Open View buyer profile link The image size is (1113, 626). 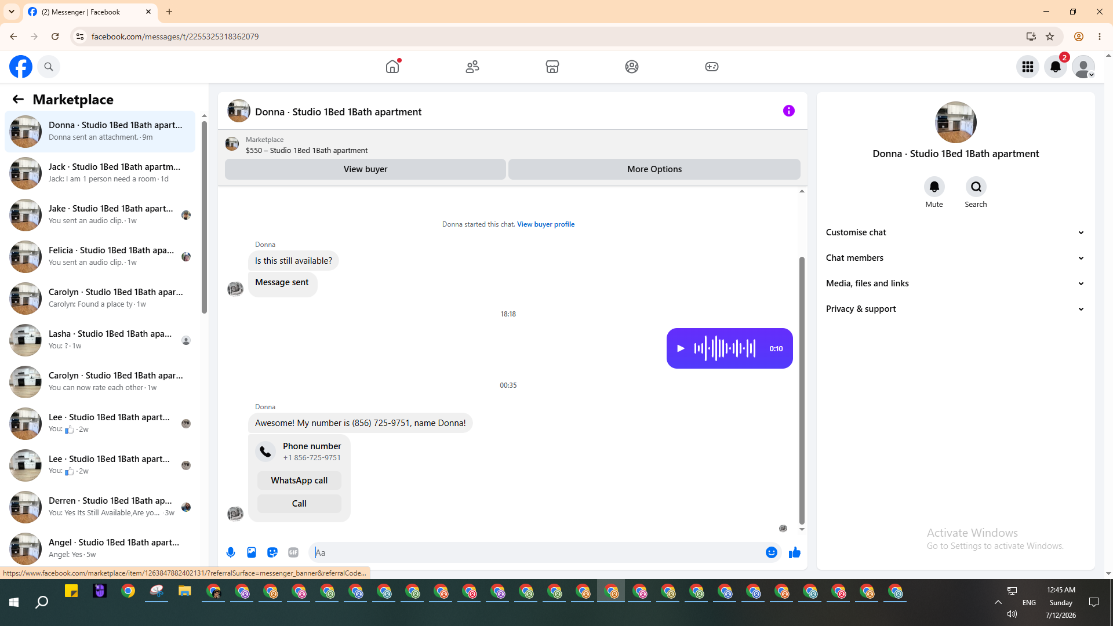coord(545,224)
